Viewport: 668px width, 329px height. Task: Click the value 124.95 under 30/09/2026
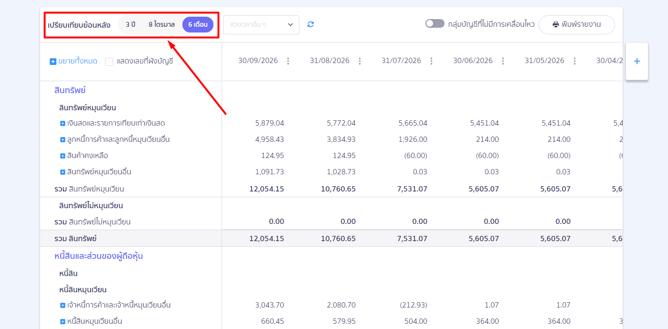pos(273,156)
